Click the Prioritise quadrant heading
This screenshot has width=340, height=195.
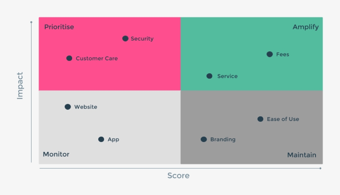59,27
